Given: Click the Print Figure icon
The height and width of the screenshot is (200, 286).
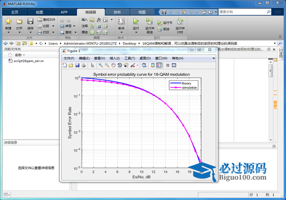Looking at the screenshot, I should [83, 65].
